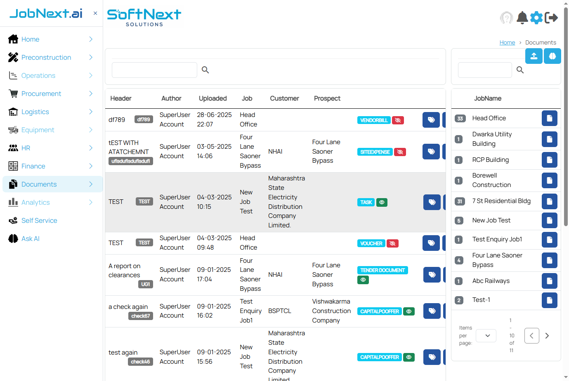Screen dimensions: 569x381
Task: Open document icon next to Head Office job
Action: (x=549, y=118)
